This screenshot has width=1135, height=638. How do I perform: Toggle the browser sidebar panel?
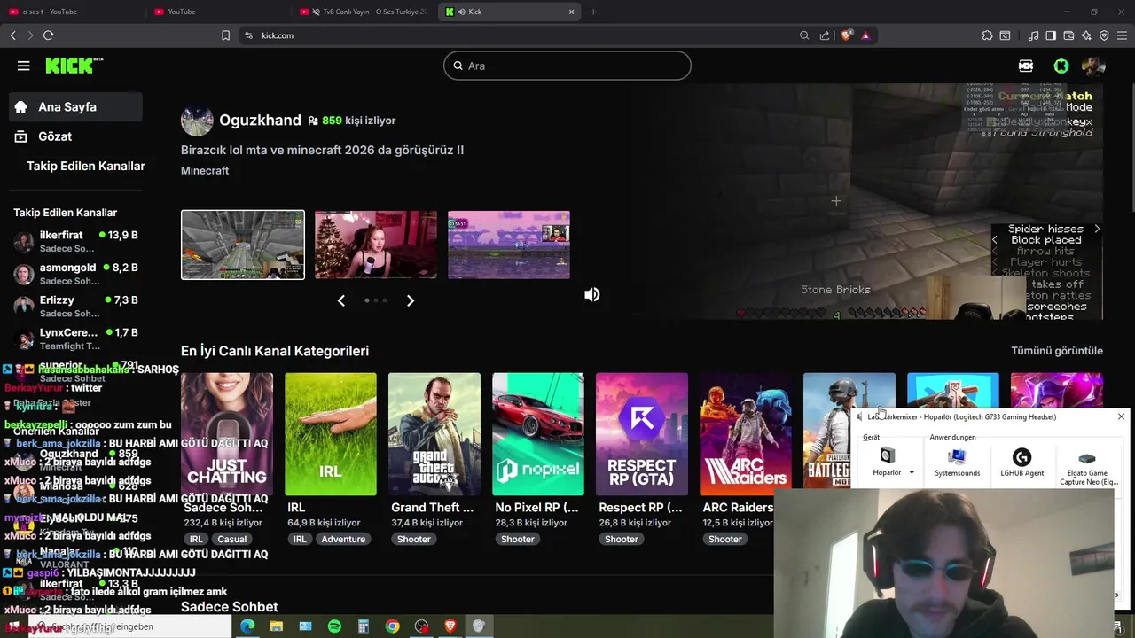tap(1051, 35)
